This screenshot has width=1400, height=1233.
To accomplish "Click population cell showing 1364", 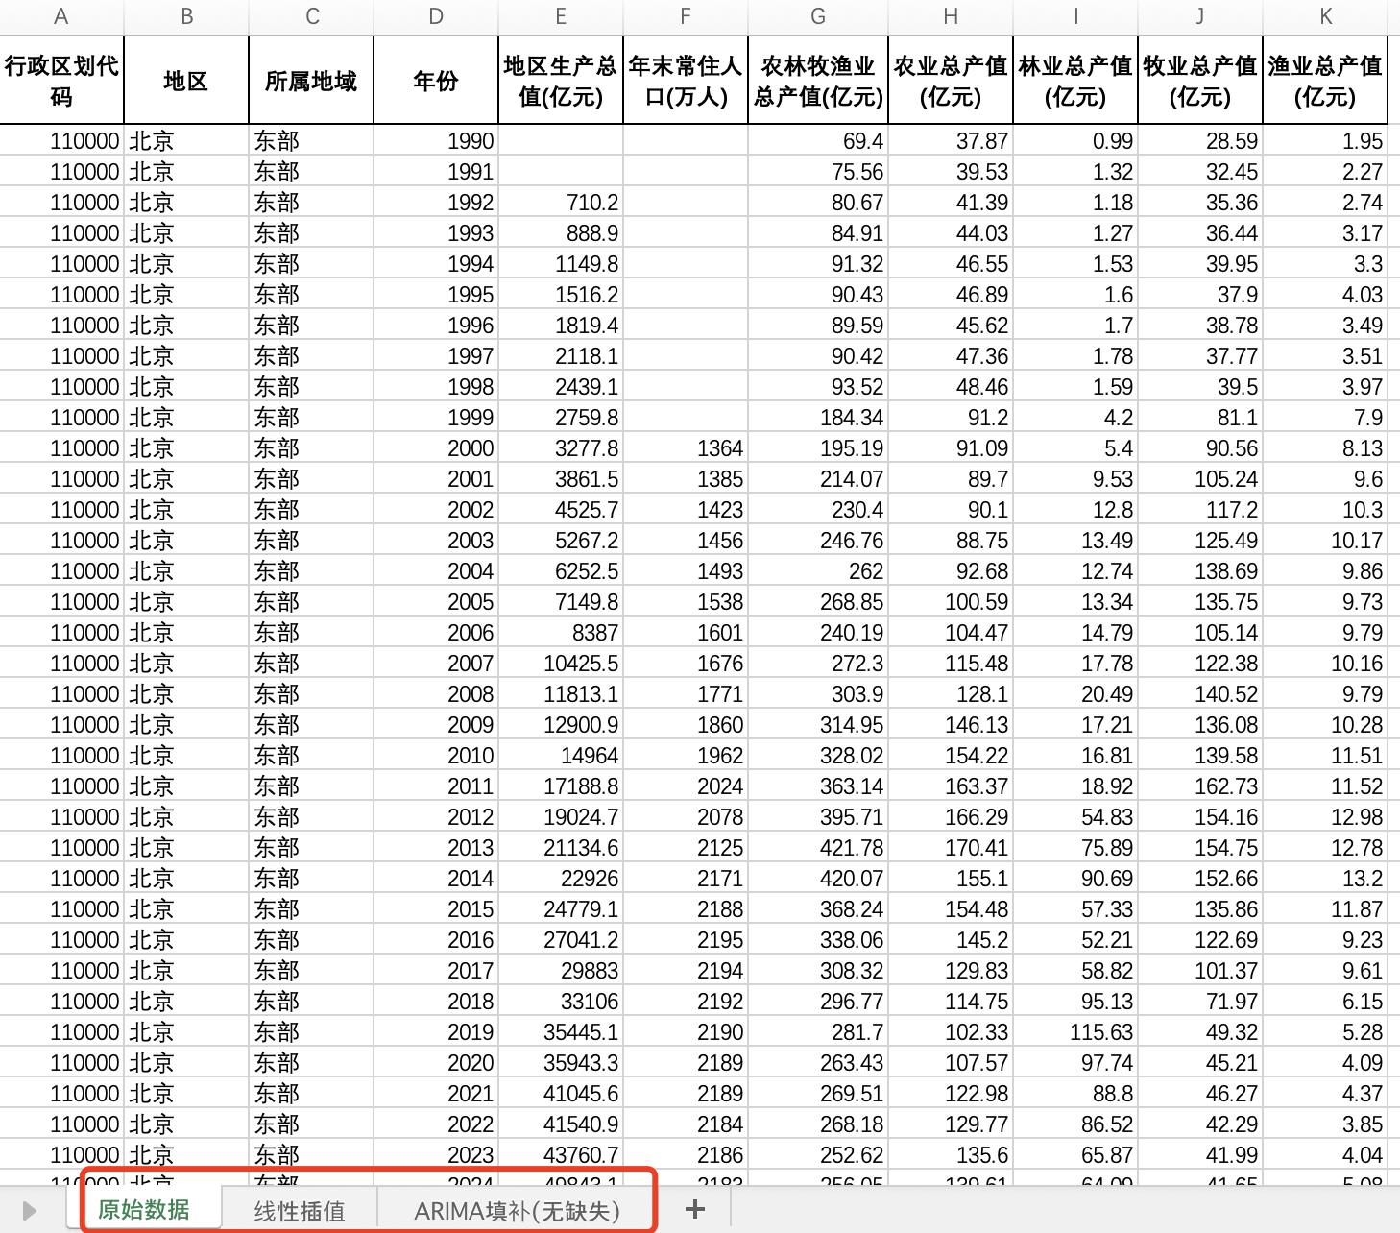I will [686, 448].
